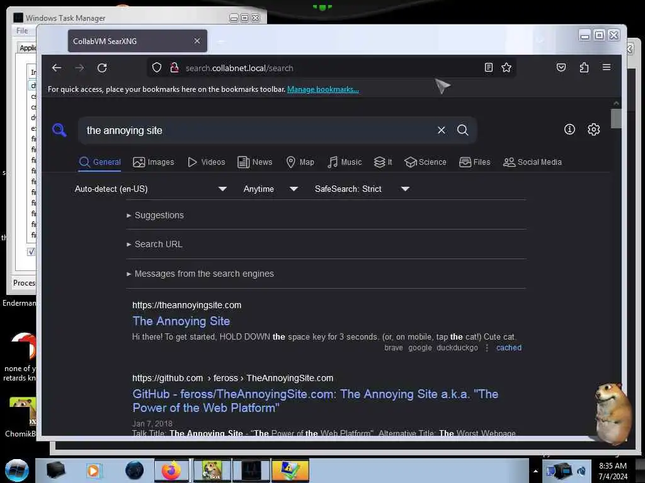Open the SafeSearch: Strict dropdown
Image resolution: width=645 pixels, height=483 pixels.
coord(362,189)
